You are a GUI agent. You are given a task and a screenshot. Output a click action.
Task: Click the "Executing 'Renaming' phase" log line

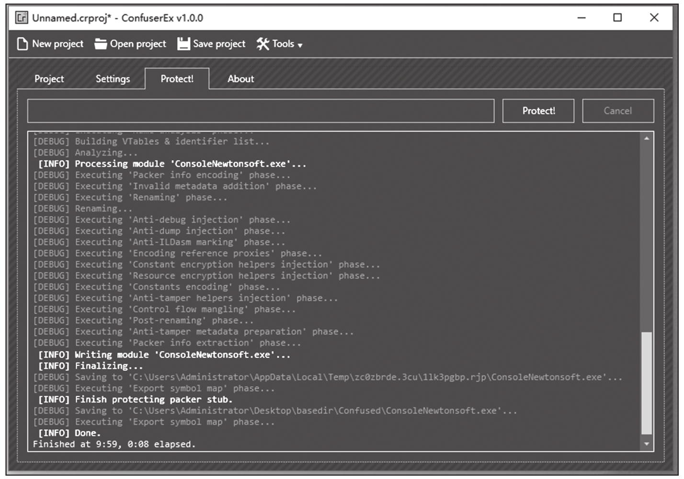pyautogui.click(x=130, y=197)
